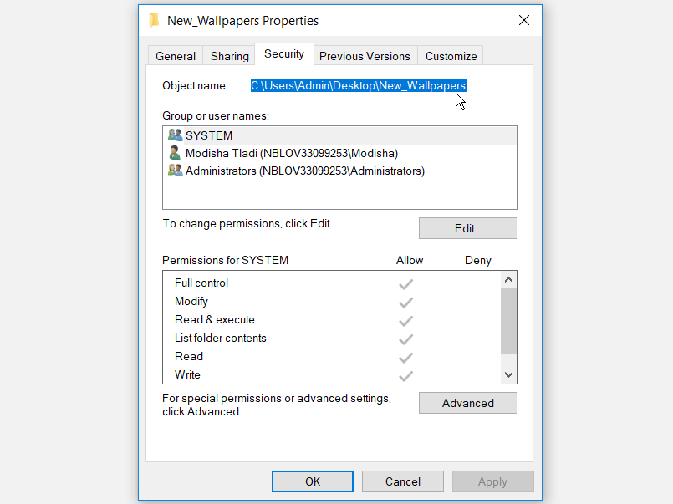Click the Modify allow checkmark
This screenshot has width=673, height=504.
406,302
